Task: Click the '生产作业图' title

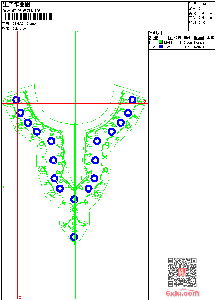Action: click(x=16, y=5)
